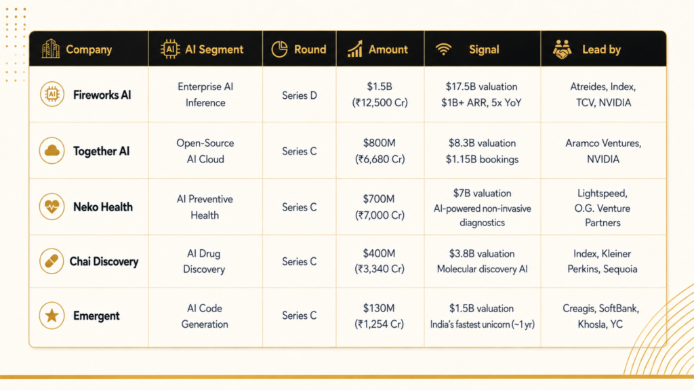694x390 pixels.
Task: Select the Amount column header text
Action: point(388,49)
